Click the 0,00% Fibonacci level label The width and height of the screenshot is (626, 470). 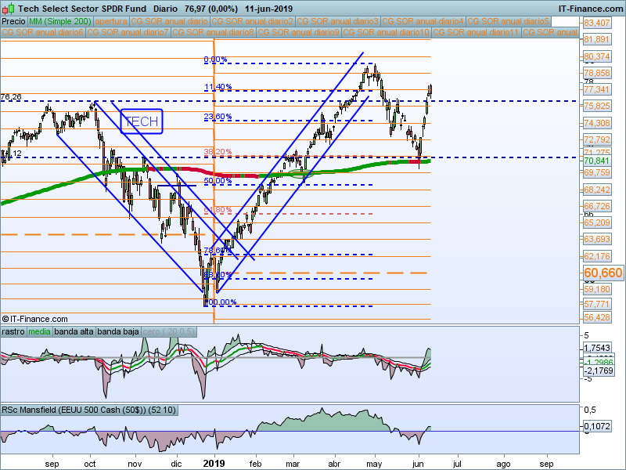[x=215, y=60]
